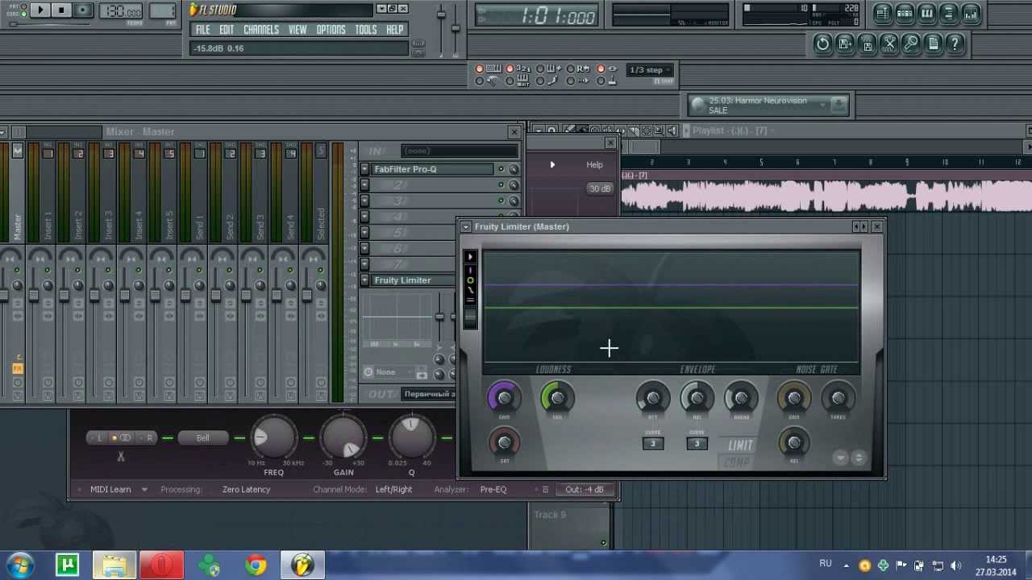
Task: Open mixer effect slot 2 arrow menu
Action: [x=365, y=184]
